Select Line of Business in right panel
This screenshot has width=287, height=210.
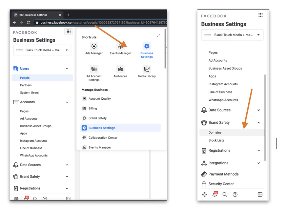click(220, 92)
